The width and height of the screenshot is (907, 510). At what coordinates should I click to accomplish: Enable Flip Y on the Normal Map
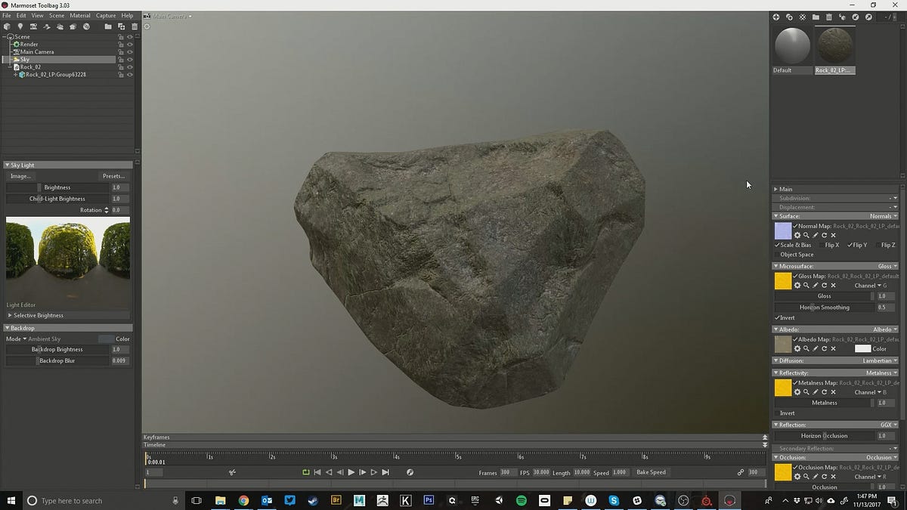click(x=850, y=245)
